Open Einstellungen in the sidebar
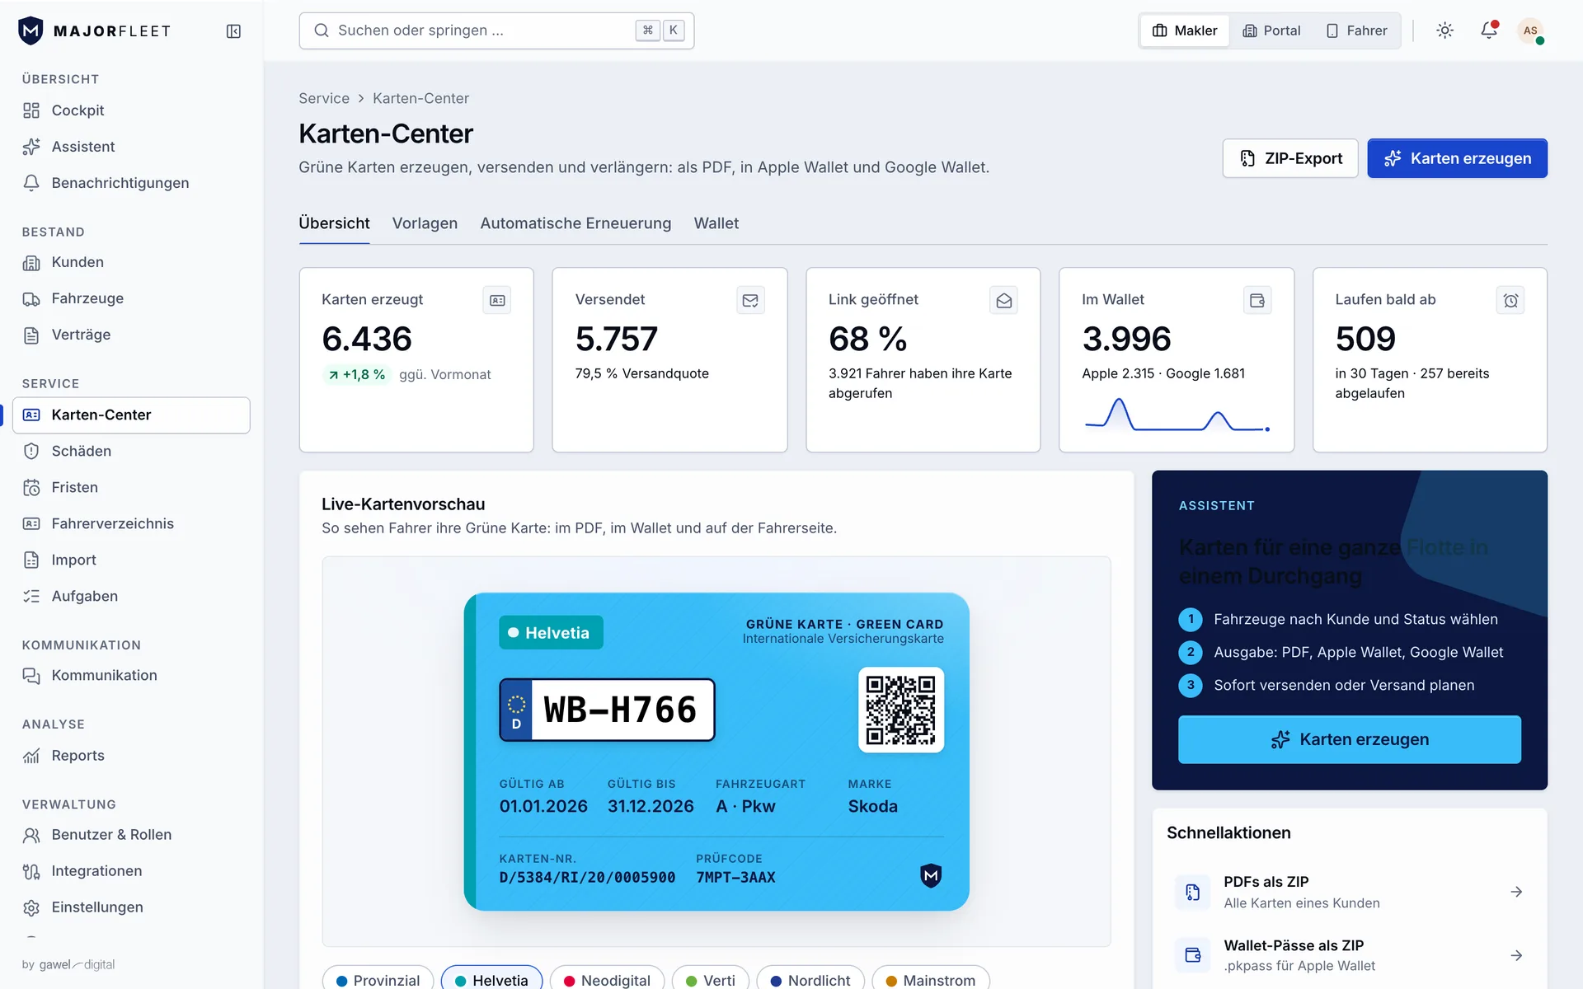1583x989 pixels. (131, 907)
